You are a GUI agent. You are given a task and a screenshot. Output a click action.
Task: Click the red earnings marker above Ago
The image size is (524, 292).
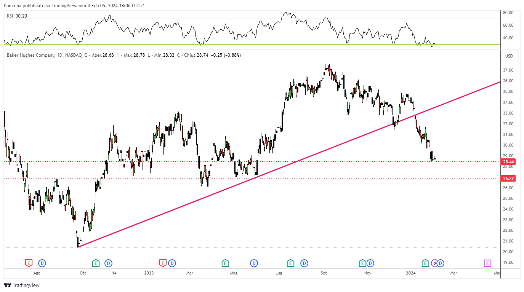[29, 263]
